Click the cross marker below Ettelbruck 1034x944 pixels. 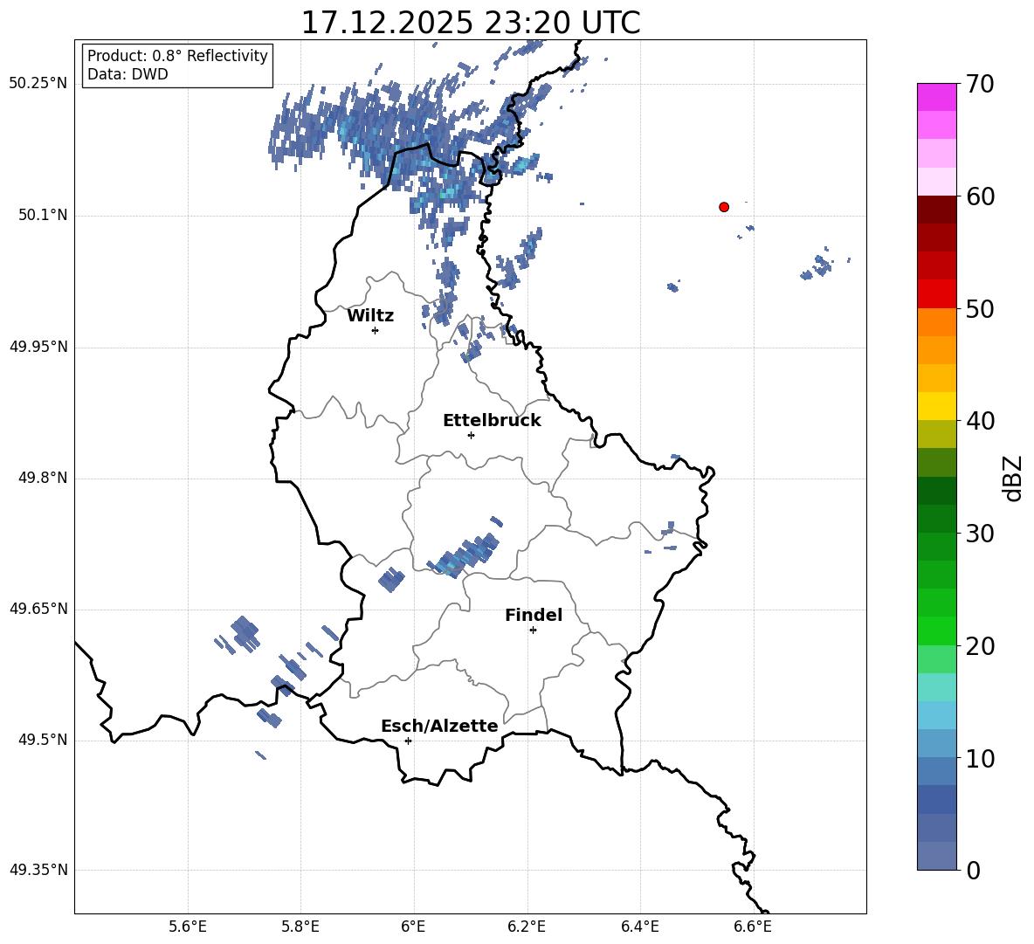[471, 435]
